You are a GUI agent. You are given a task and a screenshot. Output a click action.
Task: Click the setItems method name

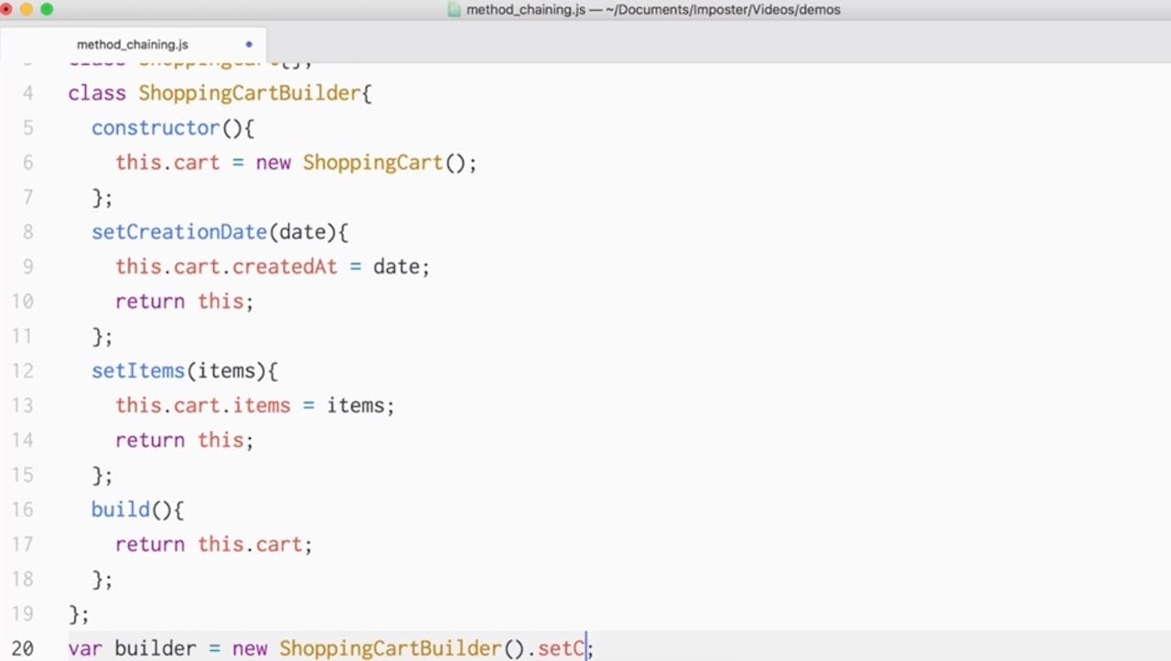coord(137,370)
